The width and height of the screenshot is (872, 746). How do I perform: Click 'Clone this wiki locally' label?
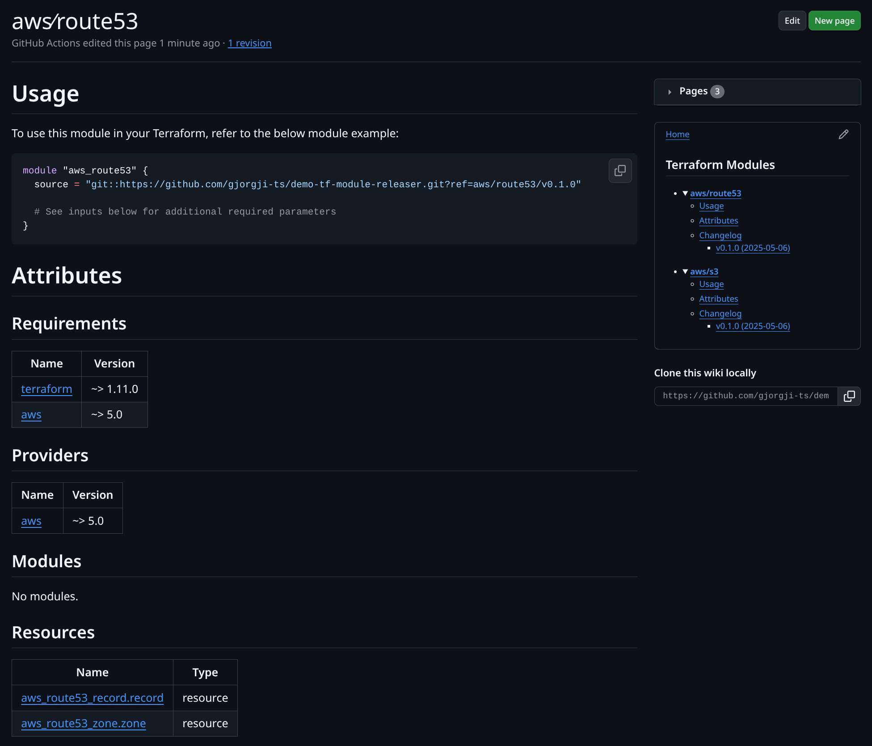coord(705,373)
